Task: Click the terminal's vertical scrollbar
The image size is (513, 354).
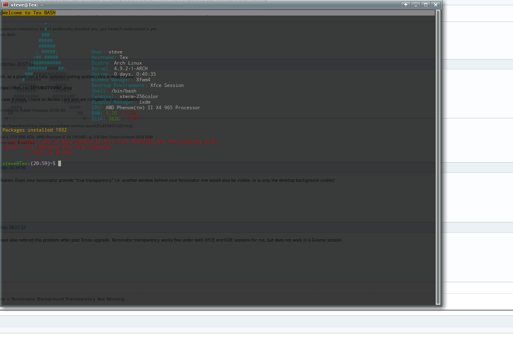Action: coord(438,157)
